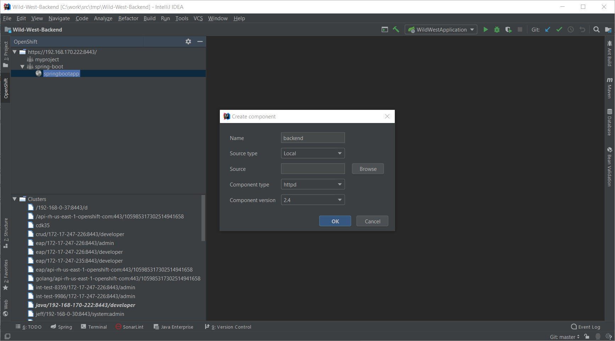Viewport: 615px width, 341px height.
Task: Open the Analyze menu
Action: click(x=103, y=18)
